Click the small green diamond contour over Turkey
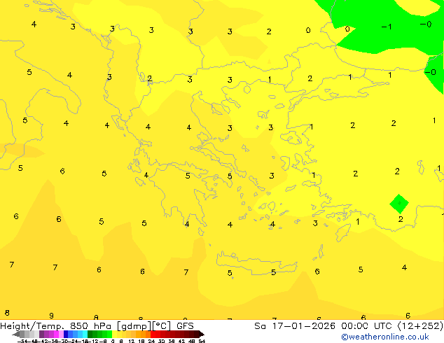444x343 pixels. pos(399,204)
